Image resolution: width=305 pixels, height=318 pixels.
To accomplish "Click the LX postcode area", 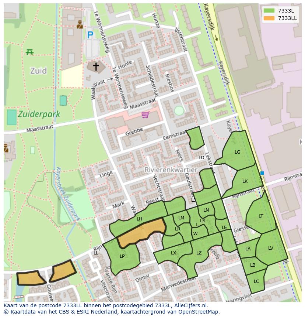I will click(173, 253).
